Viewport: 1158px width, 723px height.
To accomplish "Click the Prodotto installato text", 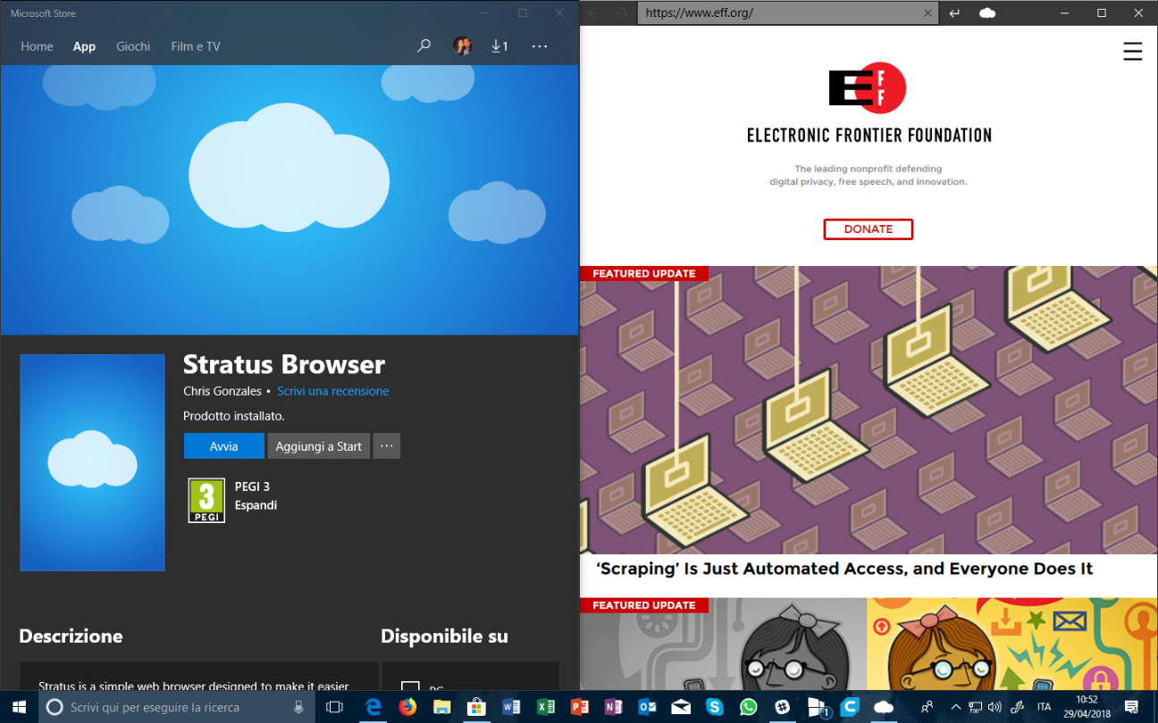I will (x=234, y=416).
